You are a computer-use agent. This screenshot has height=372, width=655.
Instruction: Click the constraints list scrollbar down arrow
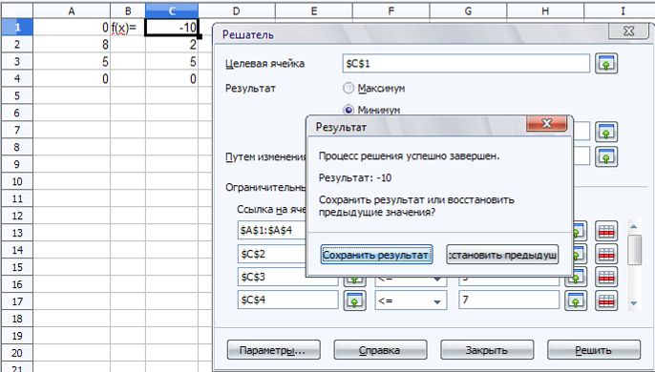tap(634, 303)
